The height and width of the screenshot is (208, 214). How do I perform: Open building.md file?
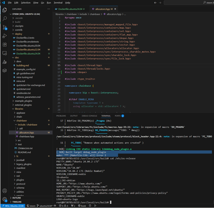[22, 65]
